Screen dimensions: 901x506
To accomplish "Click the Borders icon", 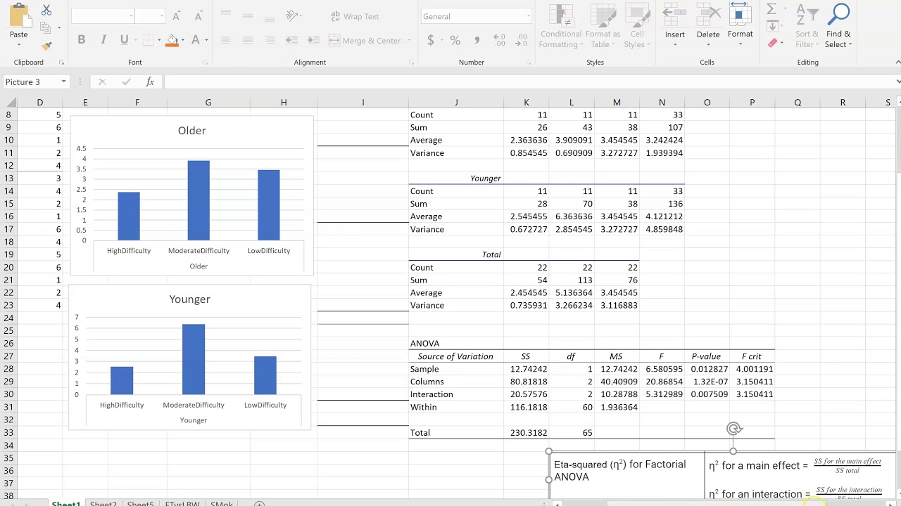I will (x=149, y=40).
